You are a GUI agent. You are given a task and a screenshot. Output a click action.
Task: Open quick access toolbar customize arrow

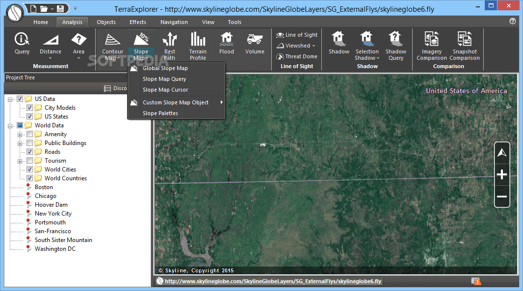tap(76, 8)
